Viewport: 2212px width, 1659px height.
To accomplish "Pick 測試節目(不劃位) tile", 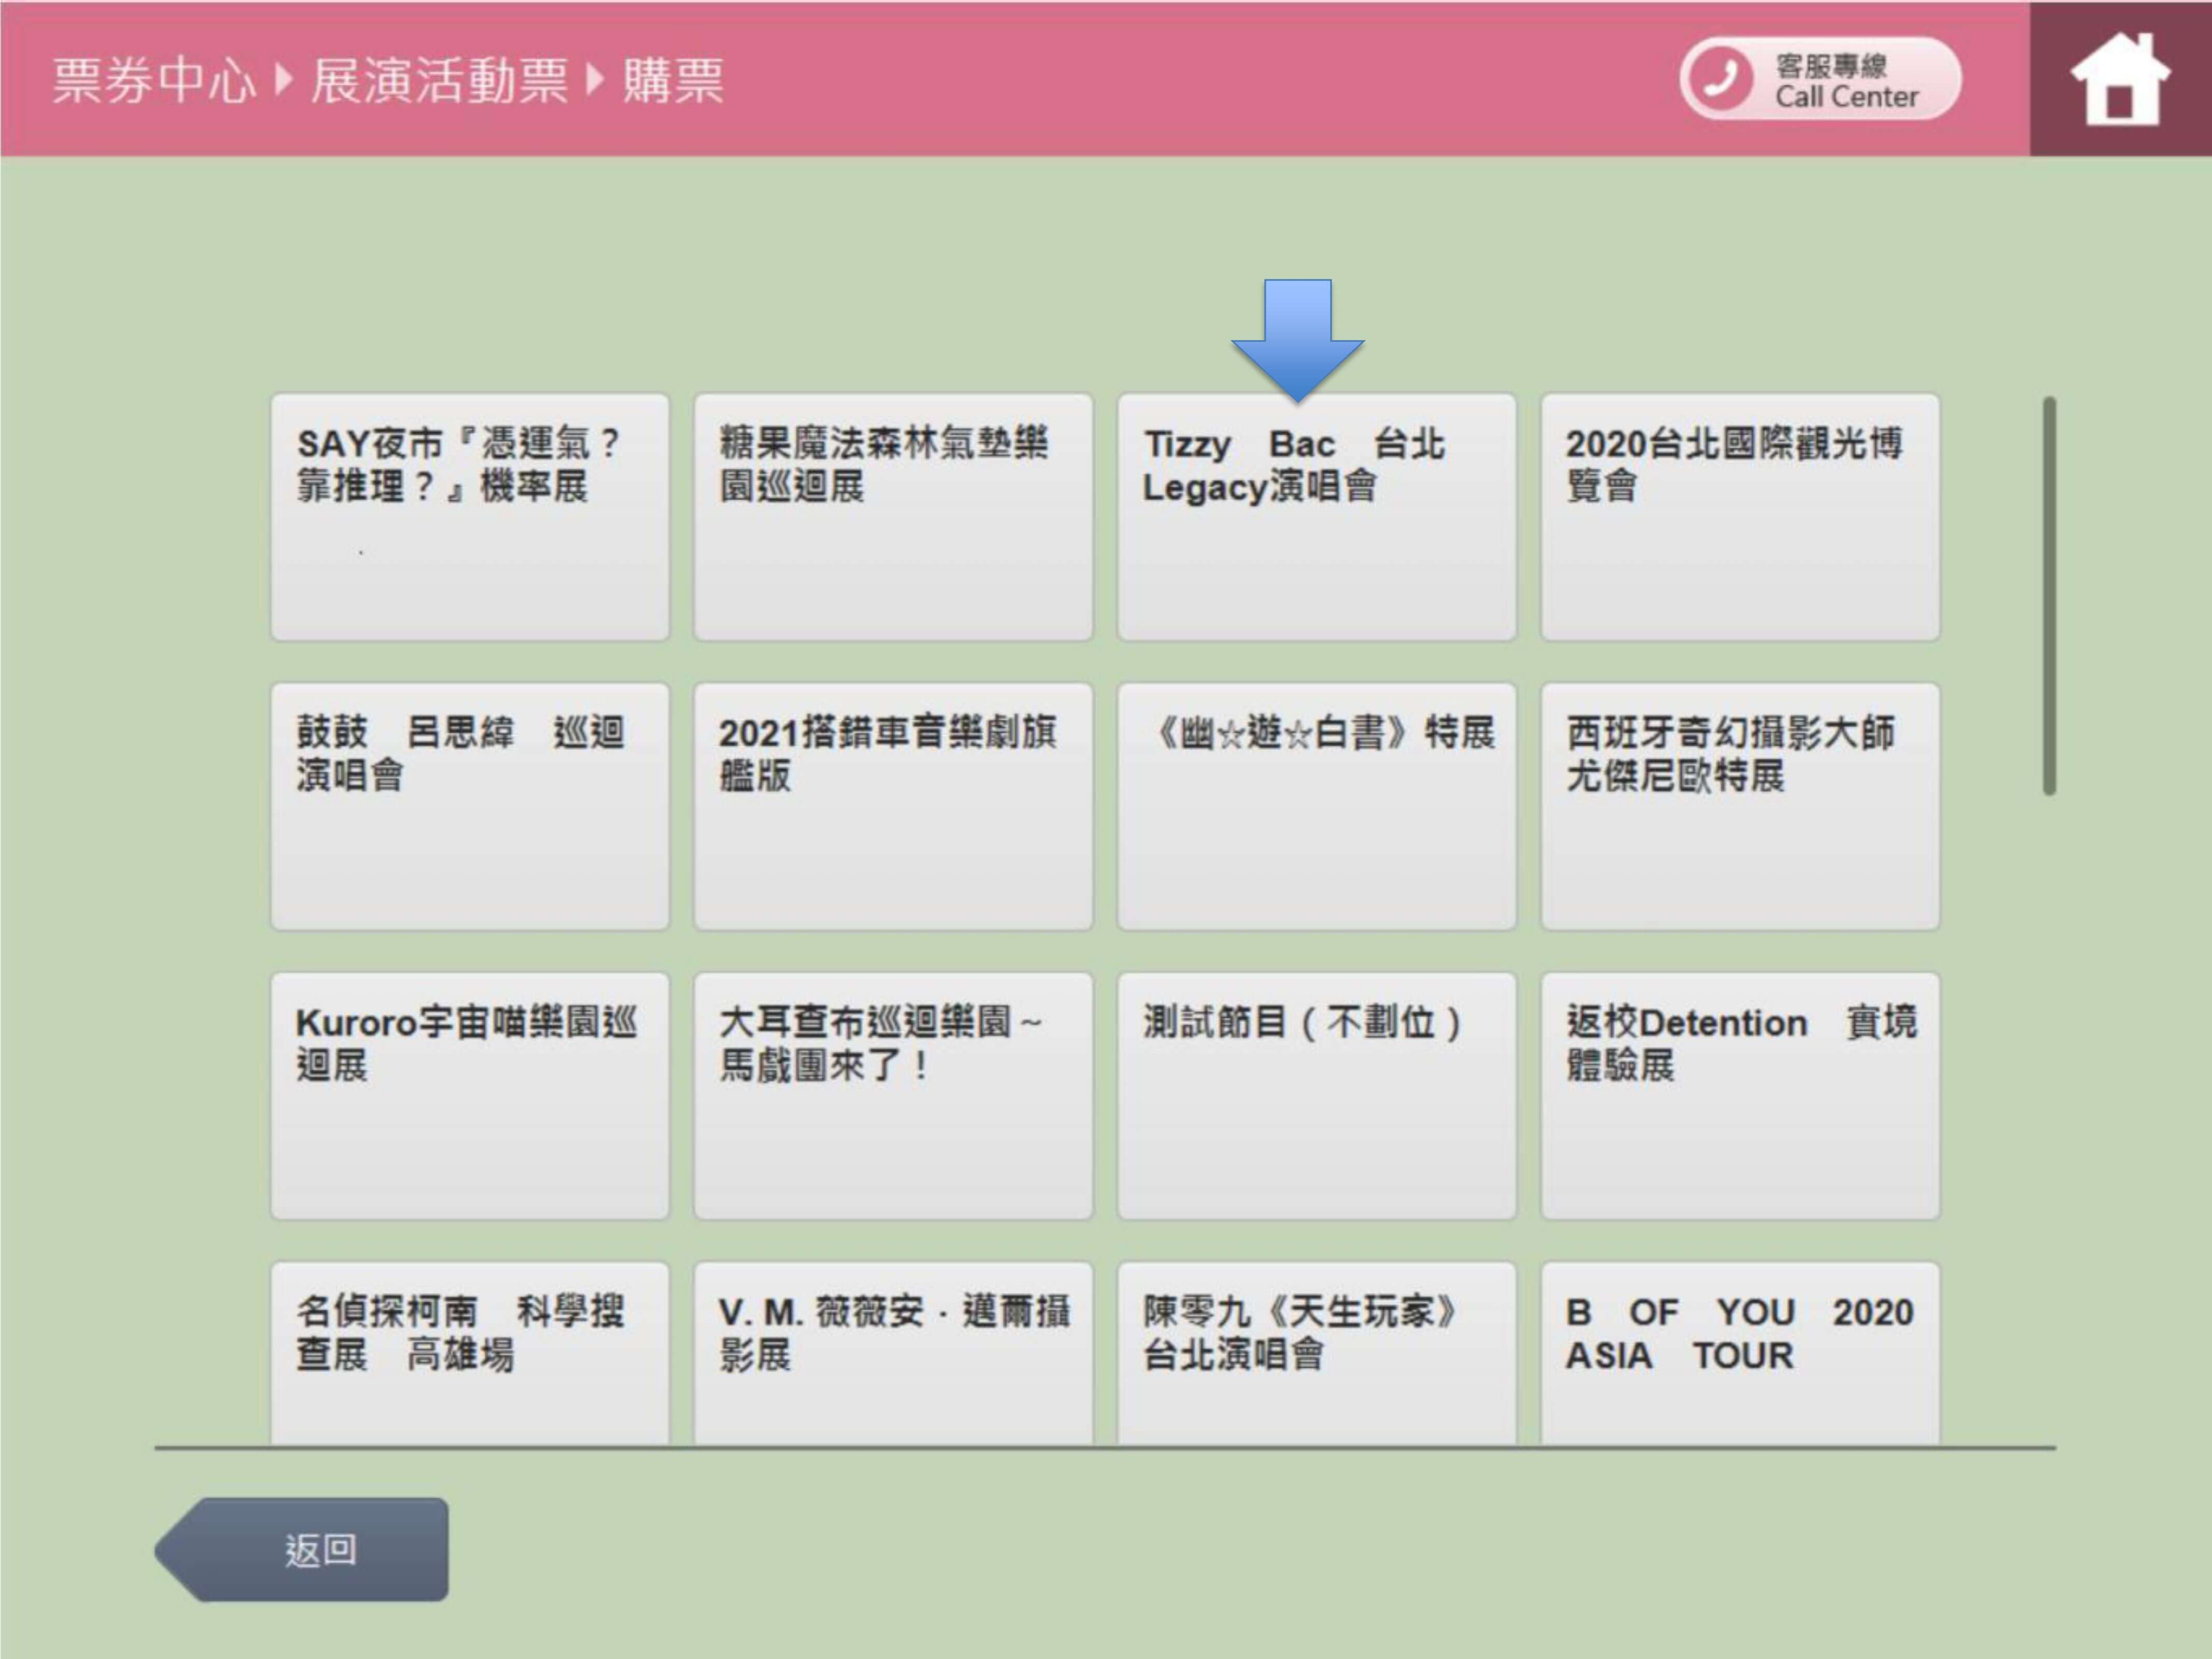I will pyautogui.click(x=1316, y=1095).
